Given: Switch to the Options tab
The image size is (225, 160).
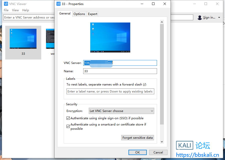Looking at the screenshot, I should click(79, 14).
